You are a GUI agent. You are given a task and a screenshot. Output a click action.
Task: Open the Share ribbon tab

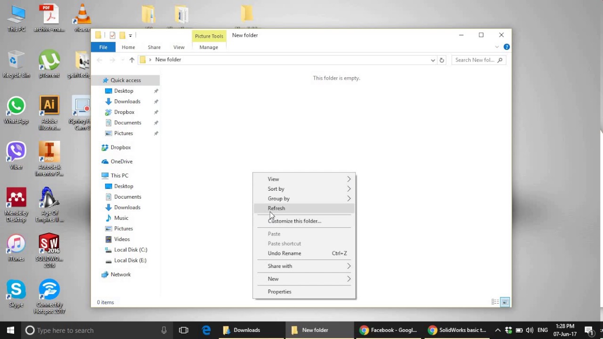pos(154,47)
